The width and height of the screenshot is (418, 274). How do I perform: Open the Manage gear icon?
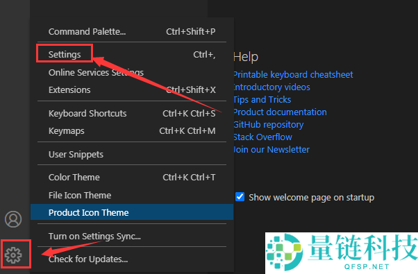click(13, 255)
